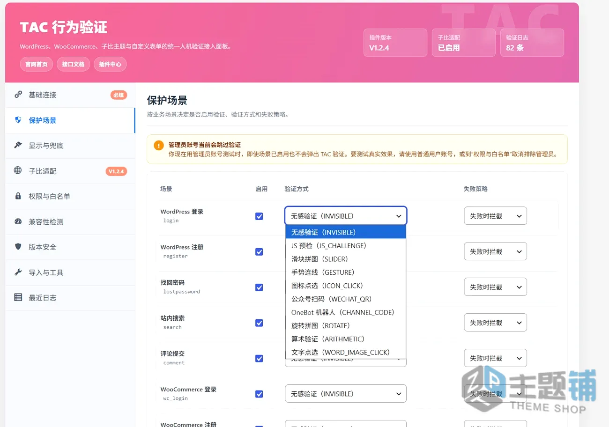The height and width of the screenshot is (427, 609).
Task: Choose 算术验证 (ARITHMETIC) option
Action: (x=346, y=339)
